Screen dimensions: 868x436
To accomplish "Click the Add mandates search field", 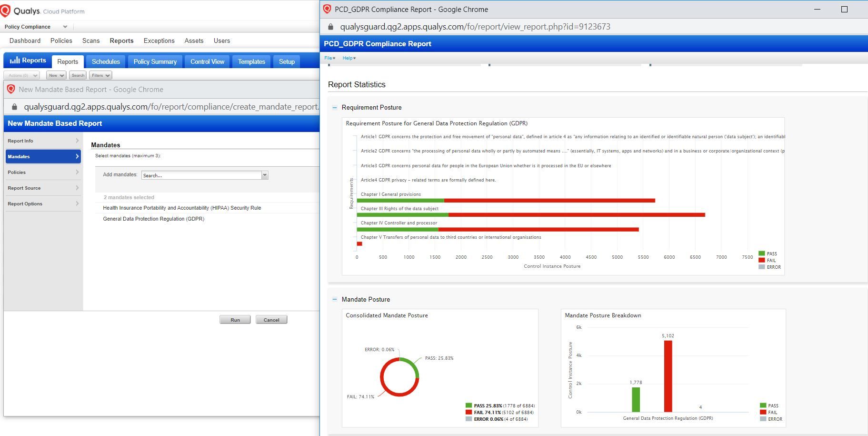I will coord(201,175).
